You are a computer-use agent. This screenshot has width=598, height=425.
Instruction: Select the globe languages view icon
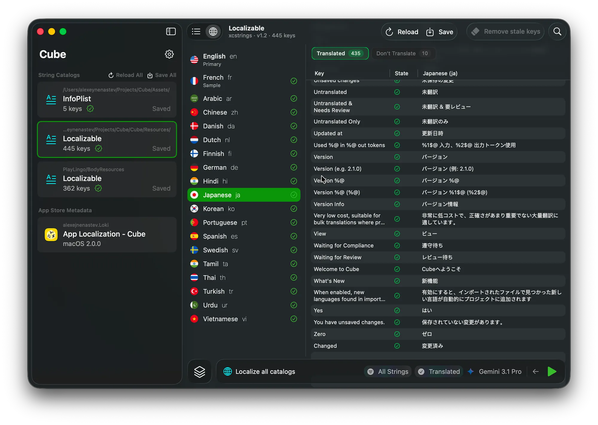tap(213, 31)
